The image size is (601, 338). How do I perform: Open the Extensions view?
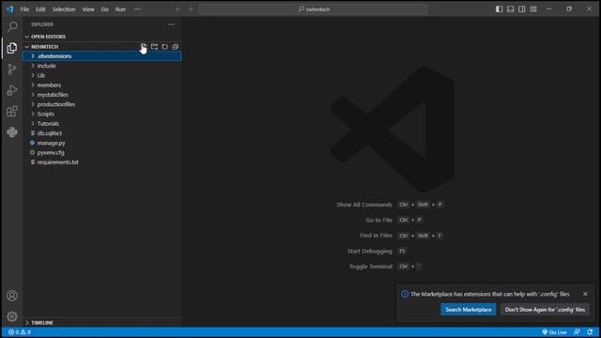12,112
